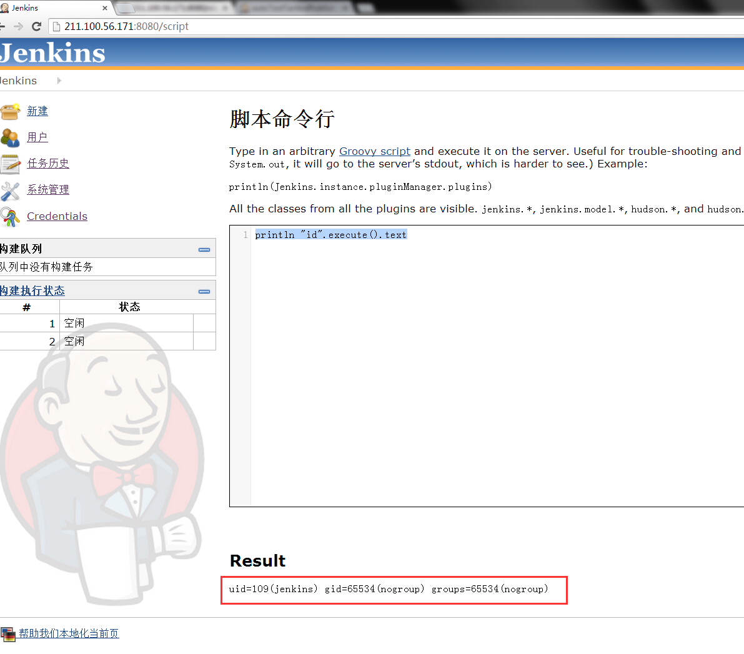Close the Jenkins browser tab
This screenshot has height=654, width=744.
tap(104, 8)
